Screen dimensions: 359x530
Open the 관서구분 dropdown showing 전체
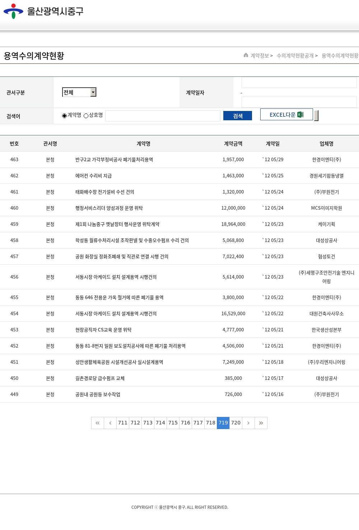tap(76, 92)
